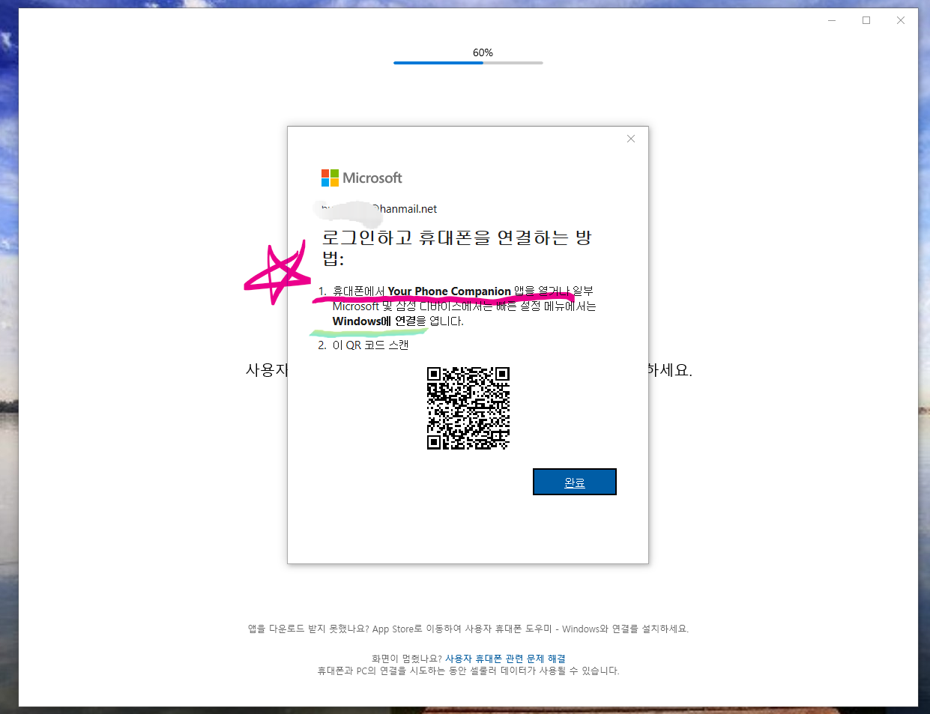Click the 셀룰러 데이터가 사용될 수 있습니다 notice
The width and height of the screenshot is (930, 714).
point(468,671)
